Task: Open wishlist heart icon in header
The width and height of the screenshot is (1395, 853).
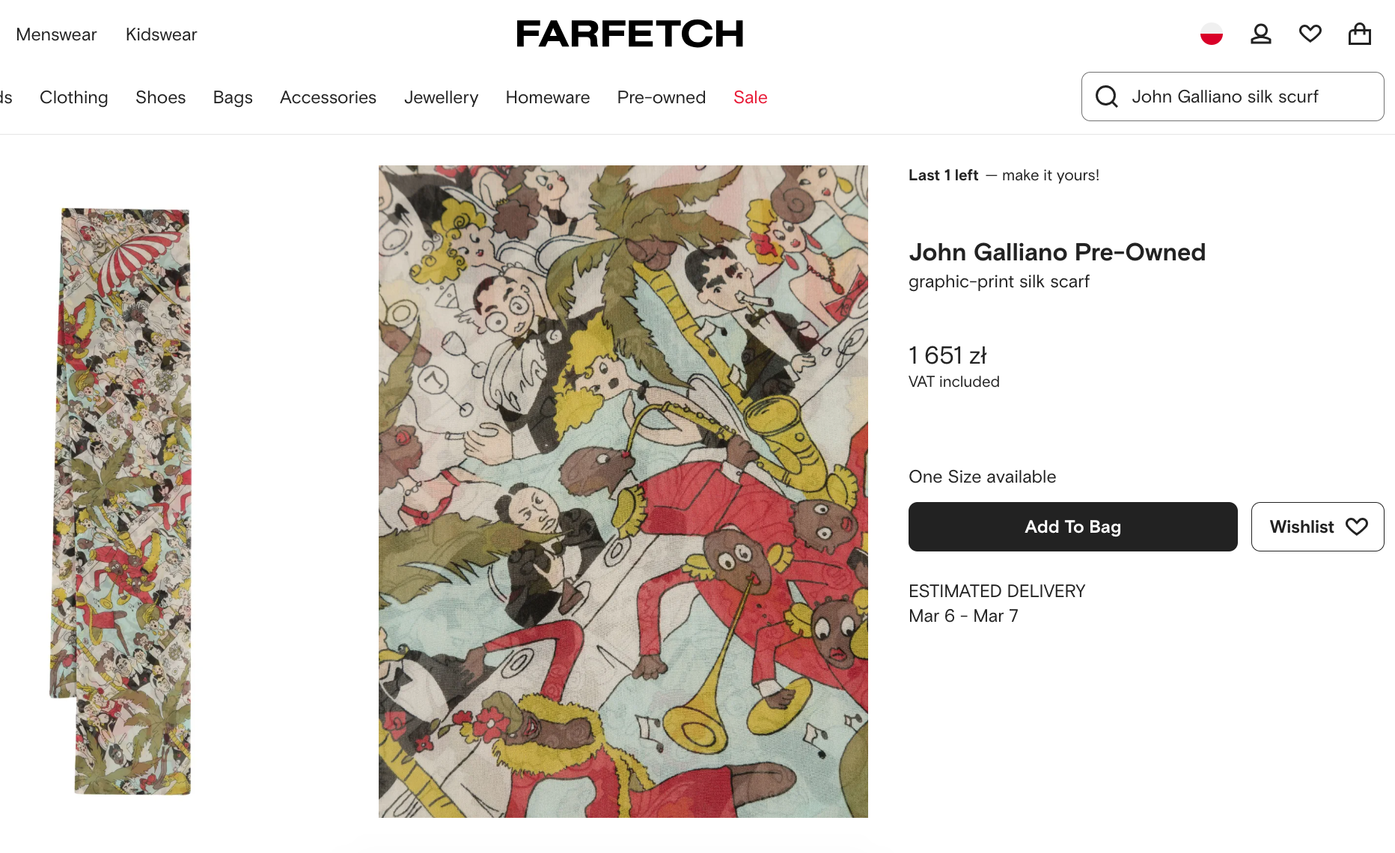Action: pyautogui.click(x=1310, y=34)
